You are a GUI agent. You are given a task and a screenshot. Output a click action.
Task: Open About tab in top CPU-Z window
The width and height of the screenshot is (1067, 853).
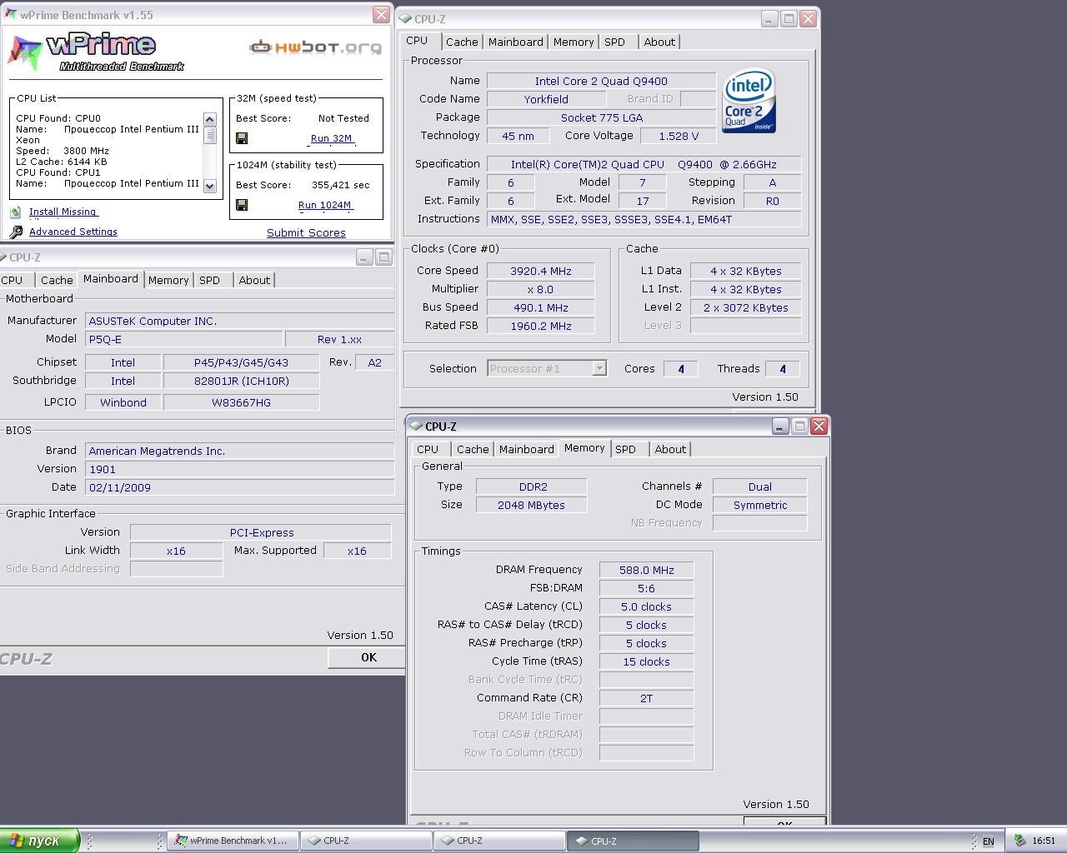click(x=659, y=42)
